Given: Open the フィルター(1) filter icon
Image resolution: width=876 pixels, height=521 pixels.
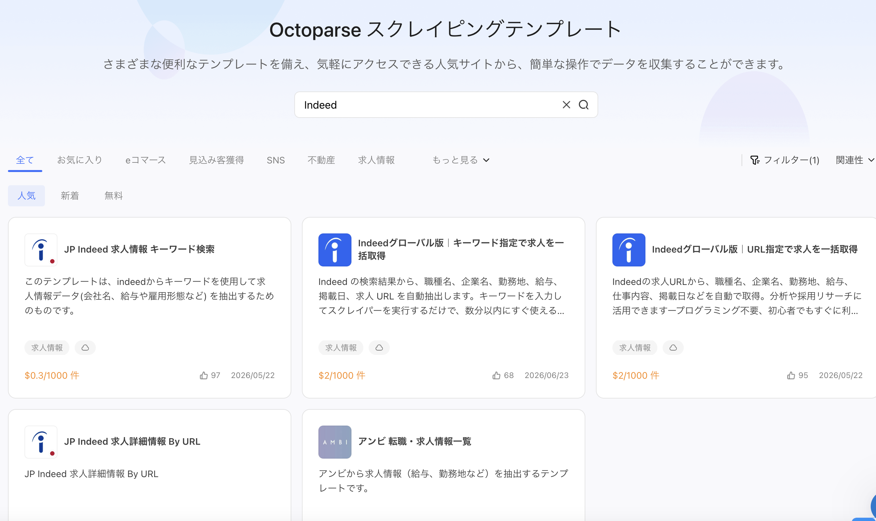Looking at the screenshot, I should (x=755, y=160).
